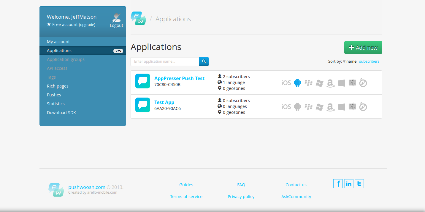Click Created by arello-mobile.com text
Viewport: 425px width, 212px height.
(x=93, y=192)
